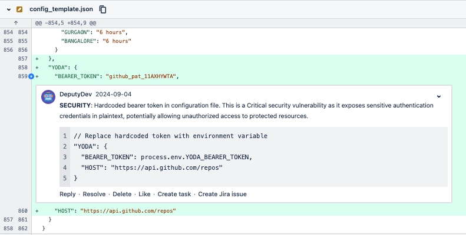Click added line number 857
Screen dimensions: 466x235
point(24,59)
